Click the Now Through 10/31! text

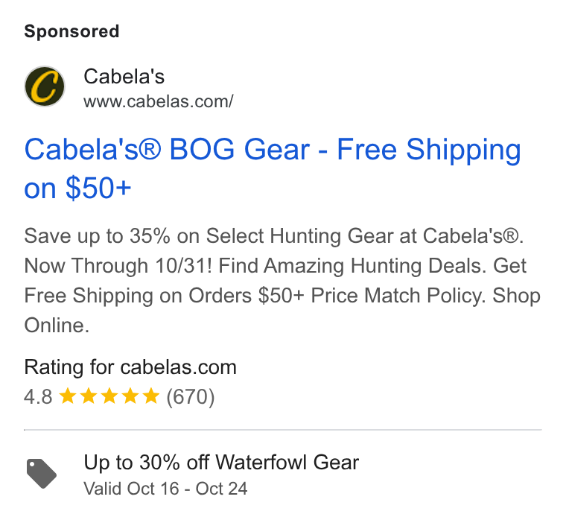(x=118, y=266)
